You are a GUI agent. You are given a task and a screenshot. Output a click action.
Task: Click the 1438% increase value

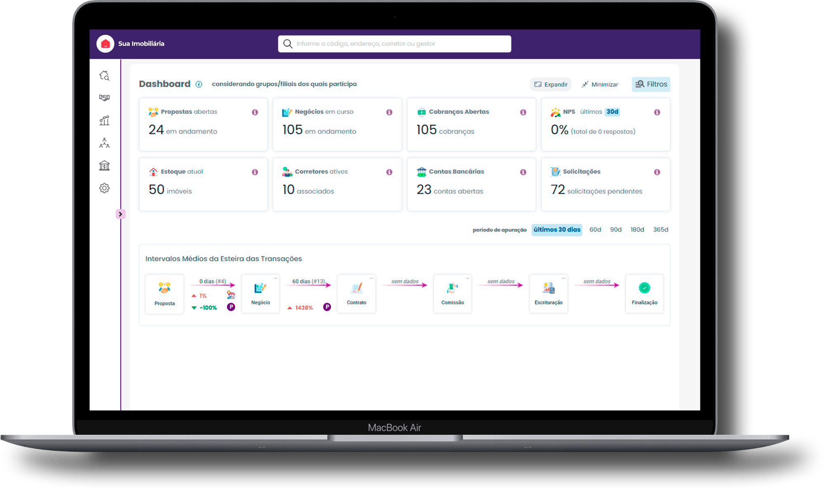click(304, 308)
